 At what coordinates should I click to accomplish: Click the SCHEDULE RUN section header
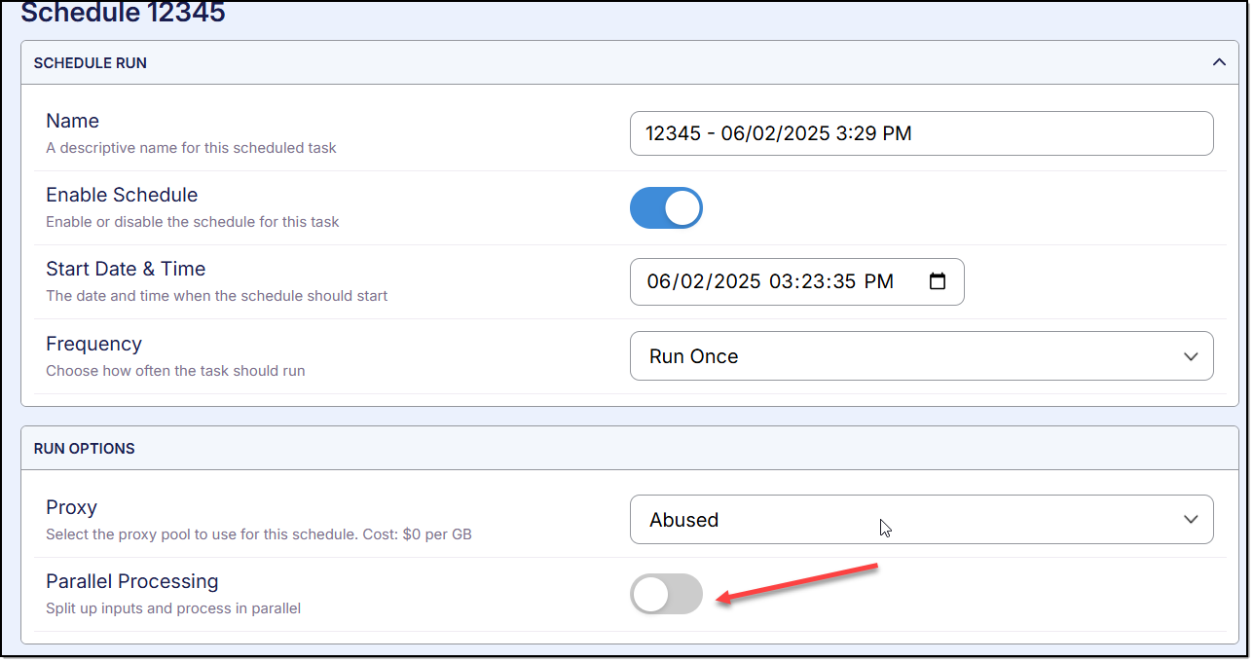point(91,63)
